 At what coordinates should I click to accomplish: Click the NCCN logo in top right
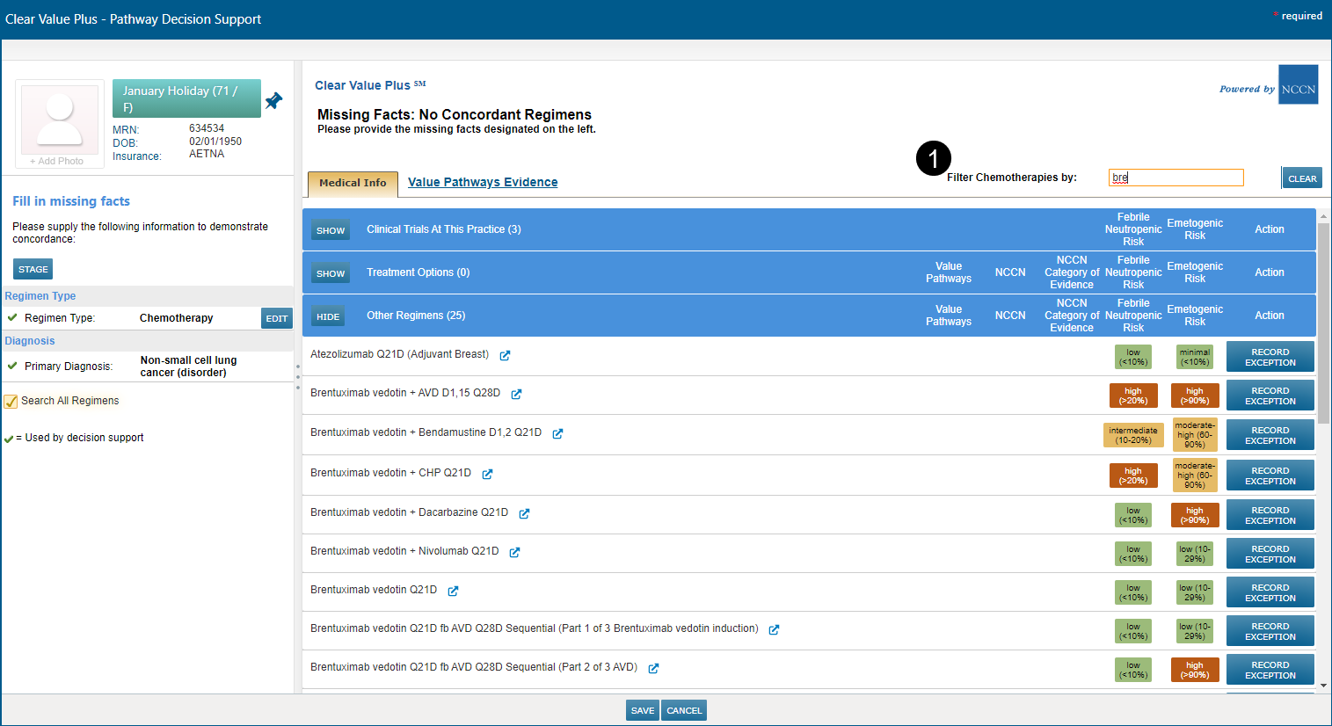pyautogui.click(x=1298, y=85)
